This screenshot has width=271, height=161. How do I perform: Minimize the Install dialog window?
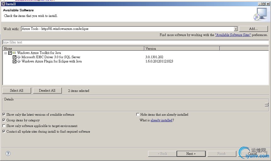(260, 4)
